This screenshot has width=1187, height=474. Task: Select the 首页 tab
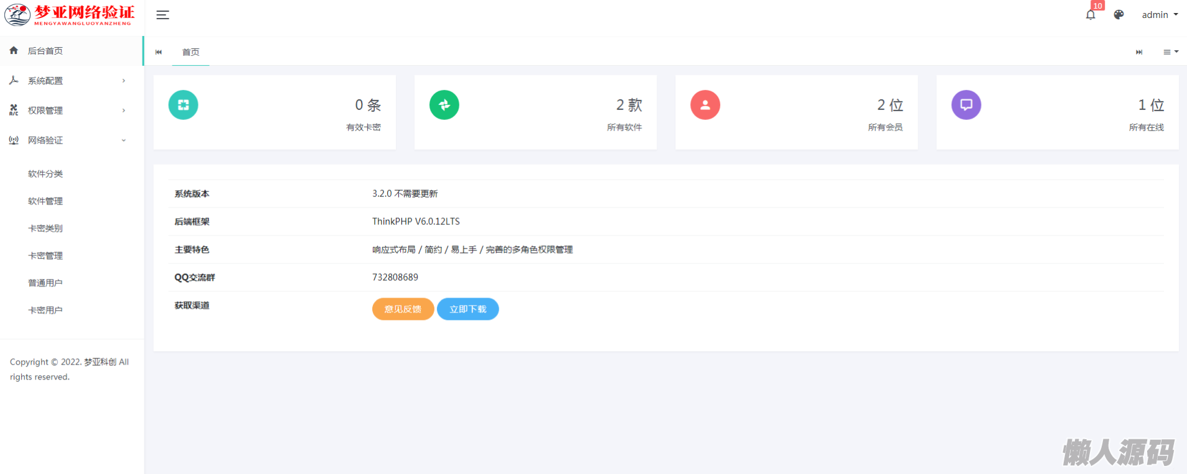tap(190, 52)
